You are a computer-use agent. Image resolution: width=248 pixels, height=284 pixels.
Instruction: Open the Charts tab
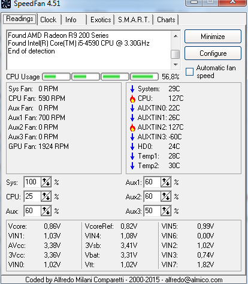click(x=166, y=20)
